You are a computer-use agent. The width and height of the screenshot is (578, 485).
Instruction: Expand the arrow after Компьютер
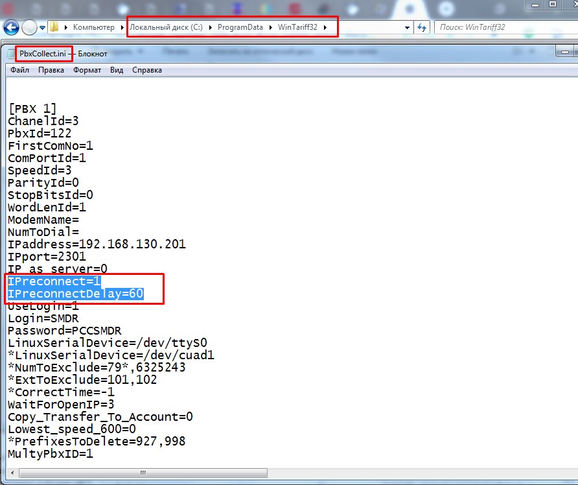click(x=122, y=27)
